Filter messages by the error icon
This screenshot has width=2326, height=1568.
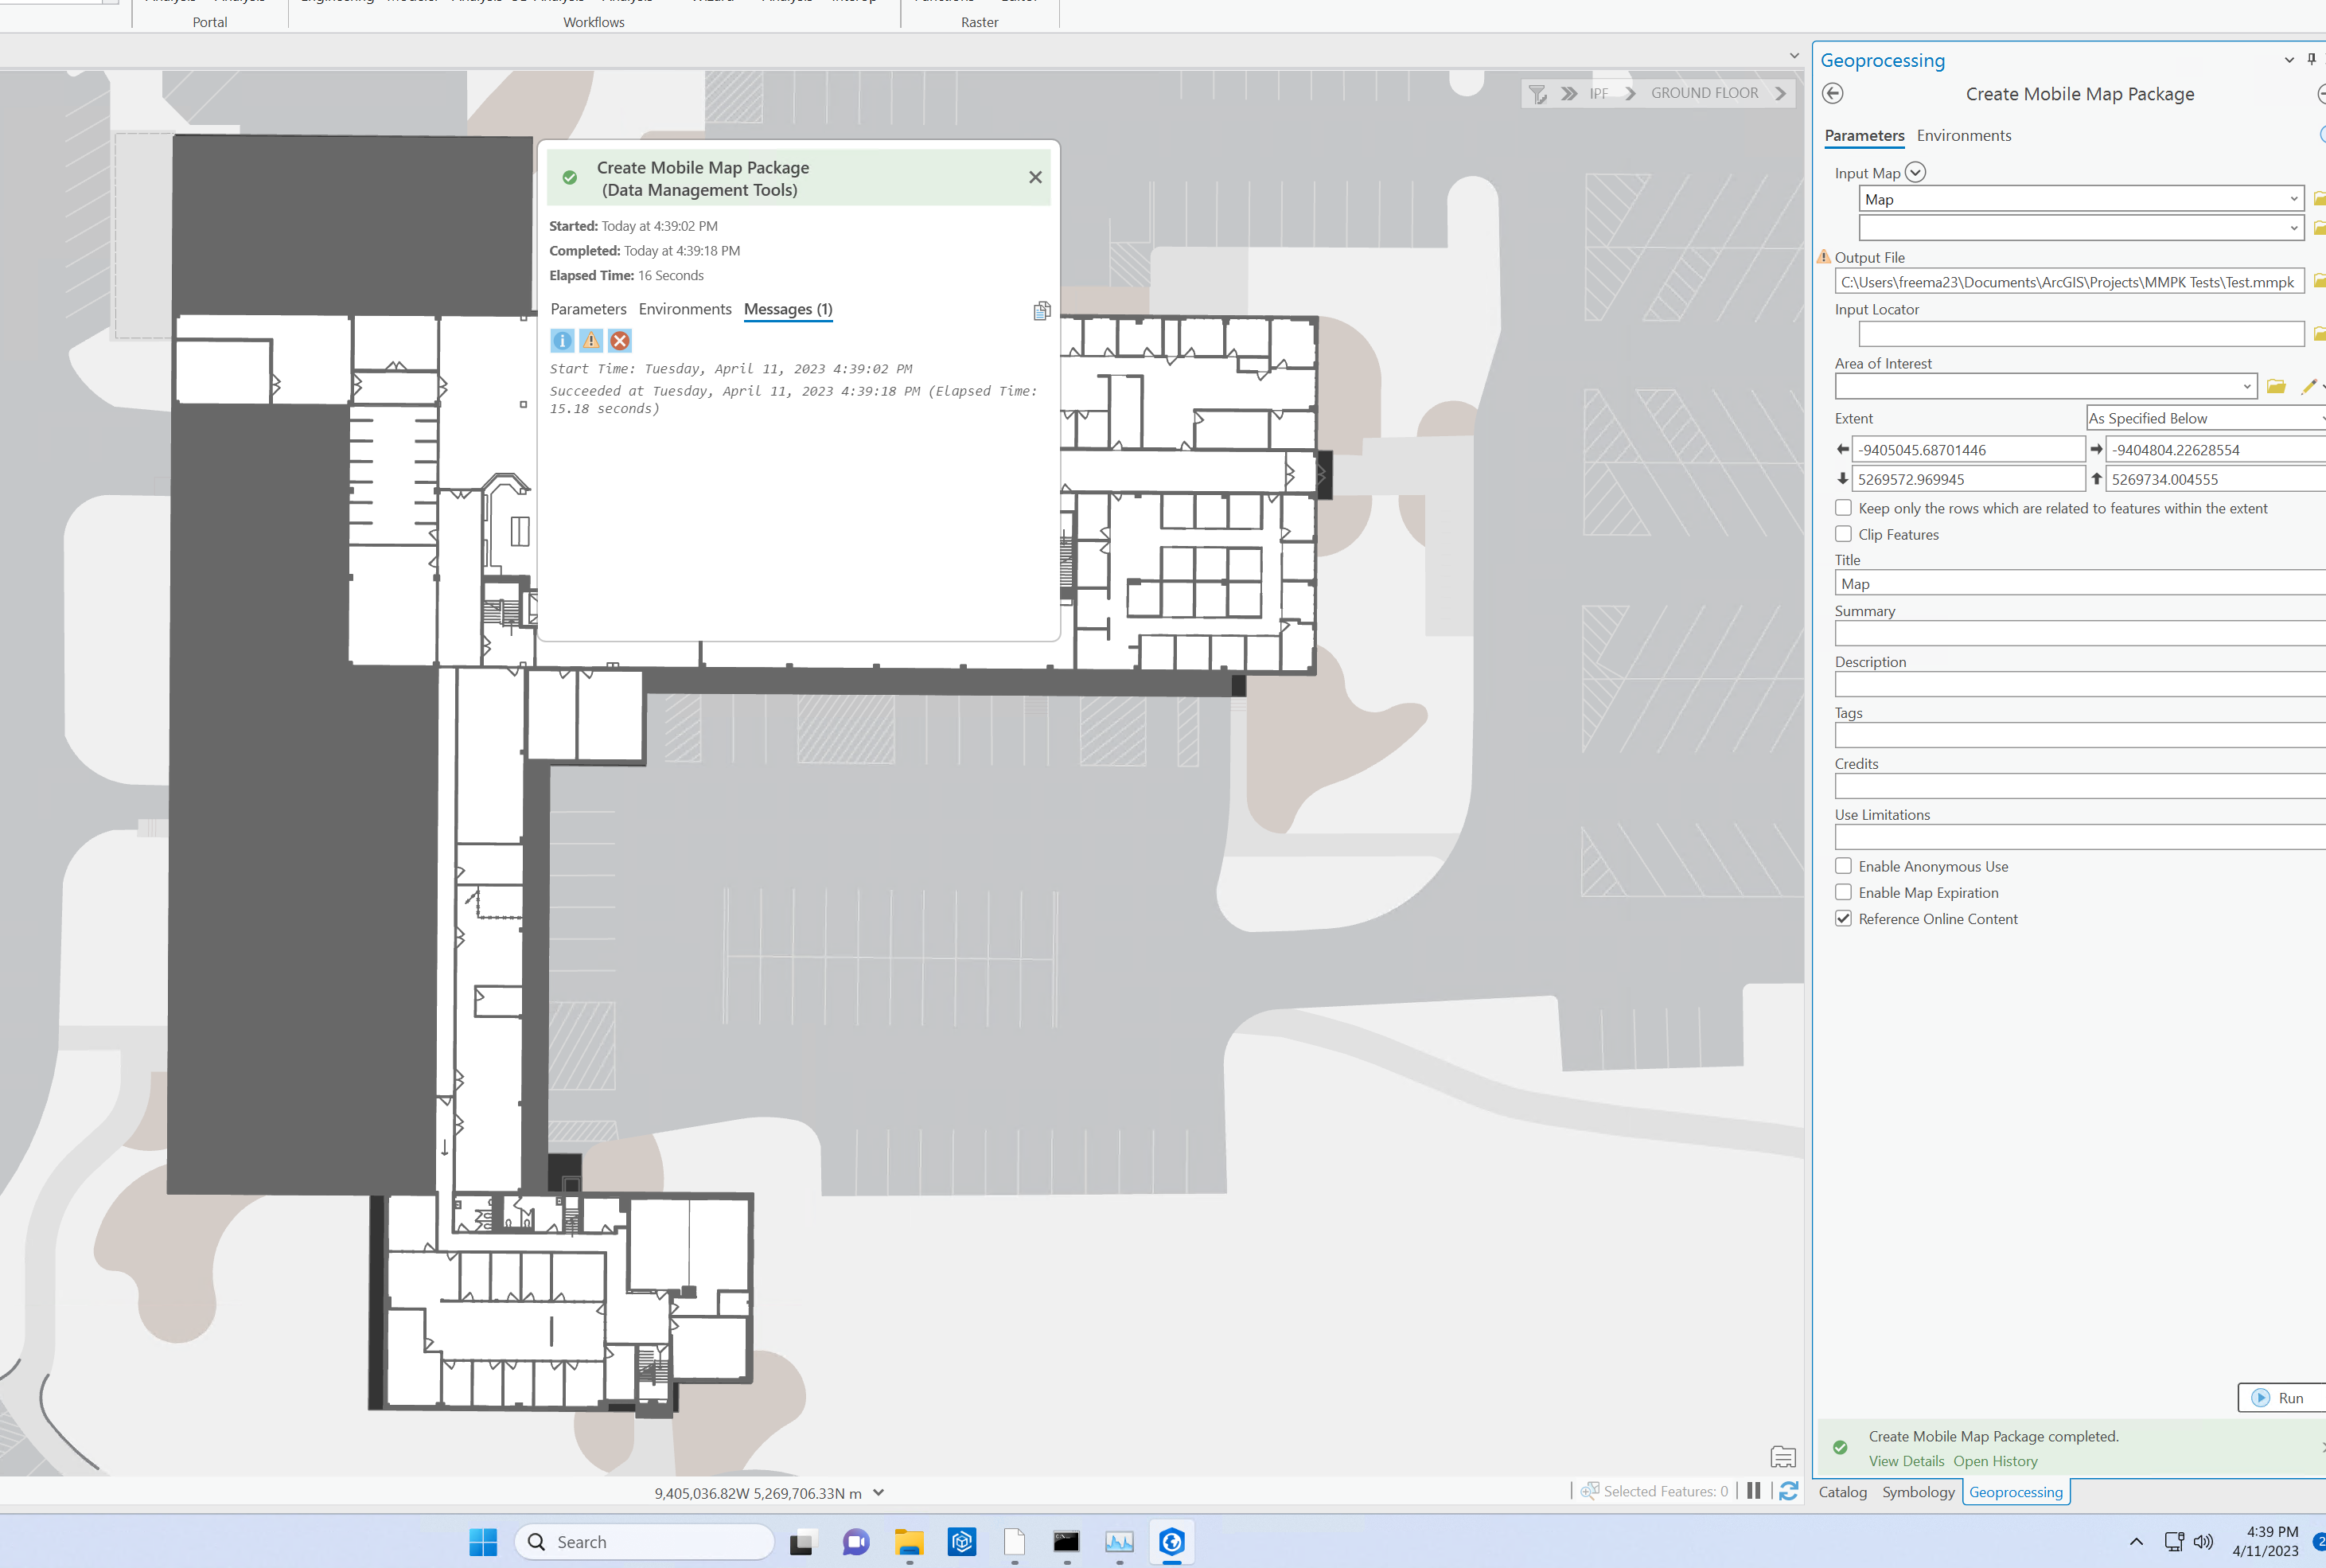tap(620, 341)
